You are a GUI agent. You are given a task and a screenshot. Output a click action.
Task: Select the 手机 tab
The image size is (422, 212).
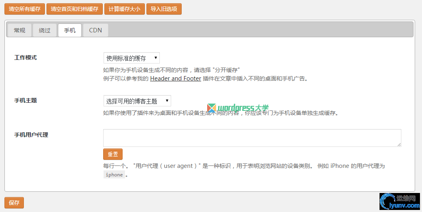point(70,30)
